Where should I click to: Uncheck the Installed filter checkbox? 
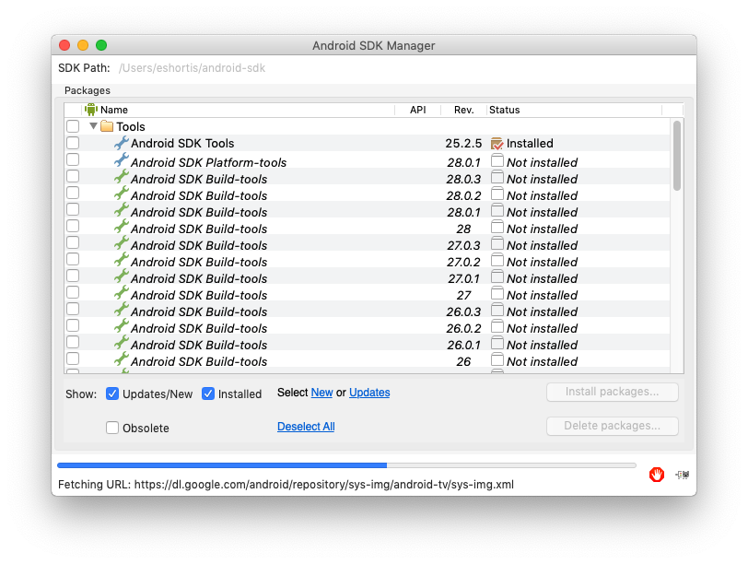208,394
